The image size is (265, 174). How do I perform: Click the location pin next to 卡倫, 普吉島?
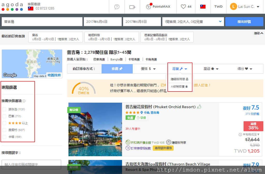pyautogui.click(x=142, y=112)
